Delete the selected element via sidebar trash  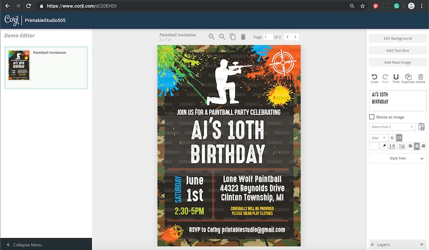click(420, 78)
